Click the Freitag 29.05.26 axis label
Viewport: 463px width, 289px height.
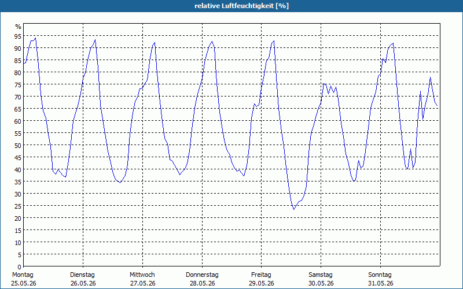(262, 279)
